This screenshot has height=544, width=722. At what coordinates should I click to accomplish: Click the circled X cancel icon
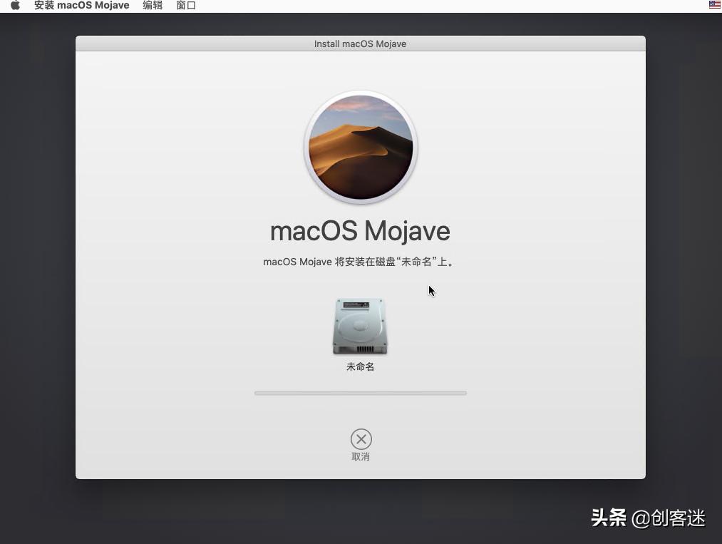click(361, 439)
